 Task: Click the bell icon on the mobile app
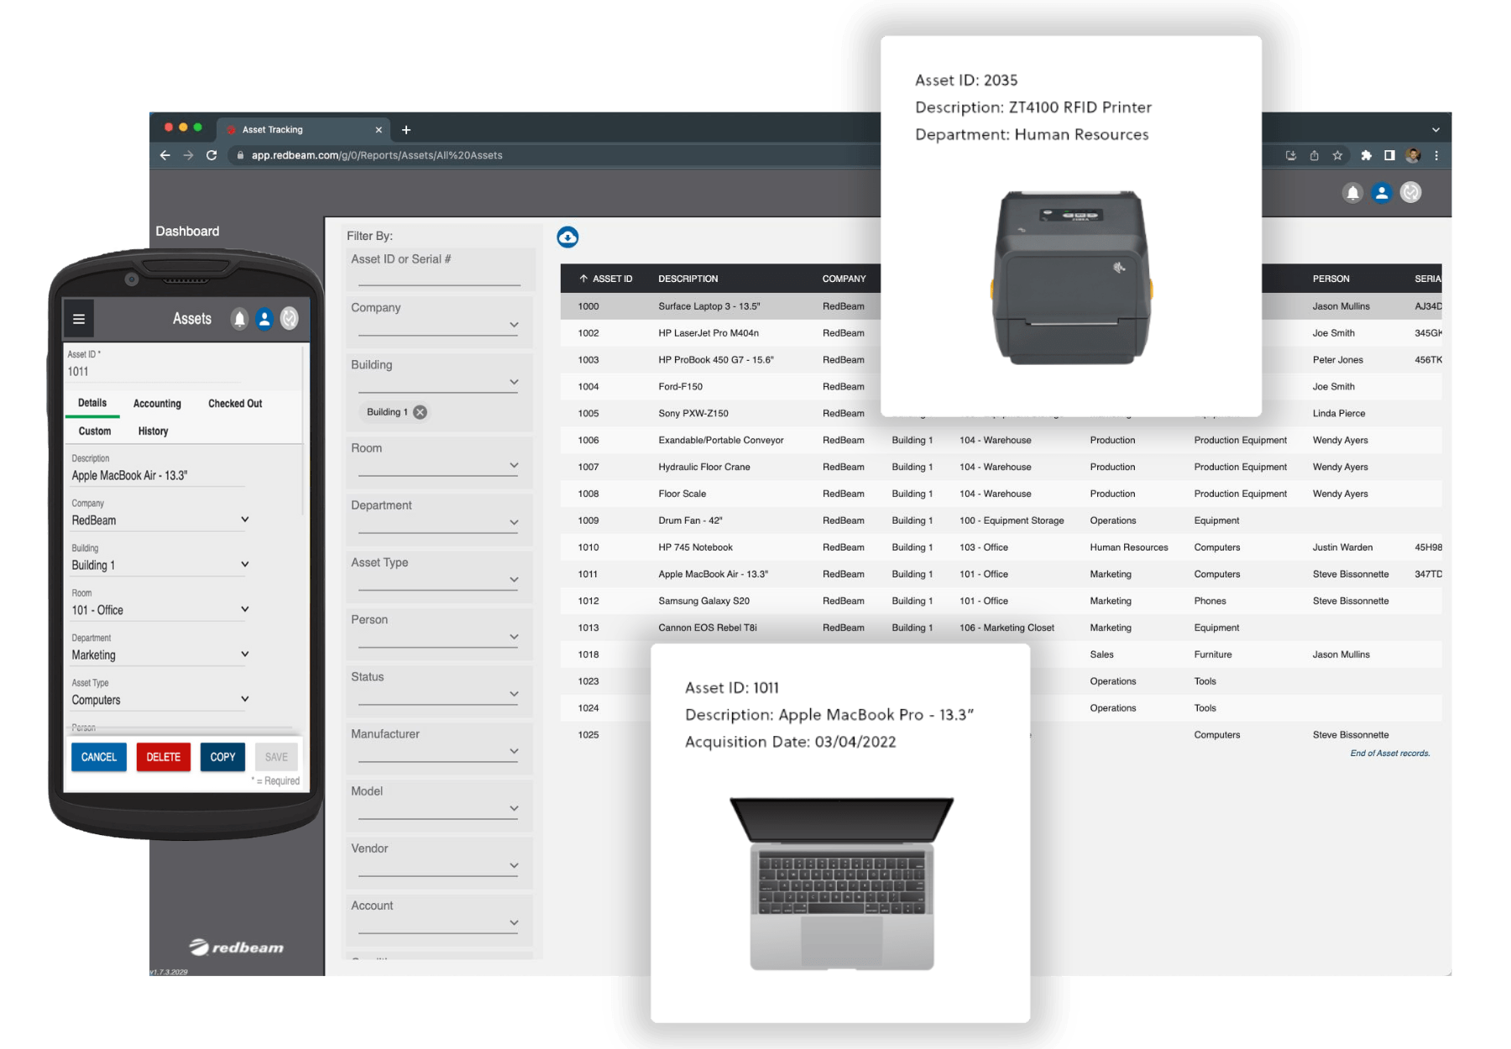click(x=240, y=319)
